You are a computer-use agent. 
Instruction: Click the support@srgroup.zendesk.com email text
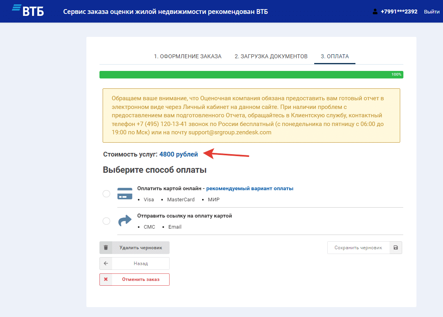pos(230,132)
